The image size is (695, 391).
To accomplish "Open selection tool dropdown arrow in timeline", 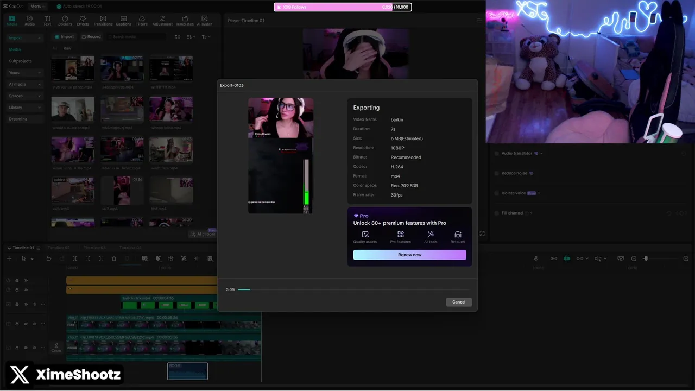I will 32,259.
